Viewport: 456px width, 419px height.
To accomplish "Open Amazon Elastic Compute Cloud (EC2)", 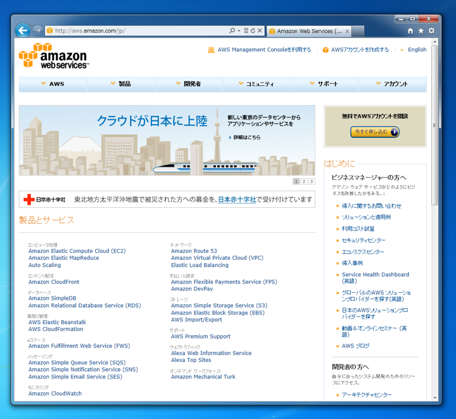I will click(x=77, y=251).
